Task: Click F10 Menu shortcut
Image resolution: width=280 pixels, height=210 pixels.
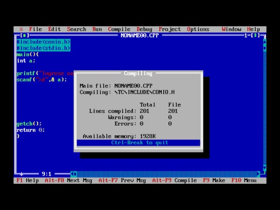Action: pos(244,180)
